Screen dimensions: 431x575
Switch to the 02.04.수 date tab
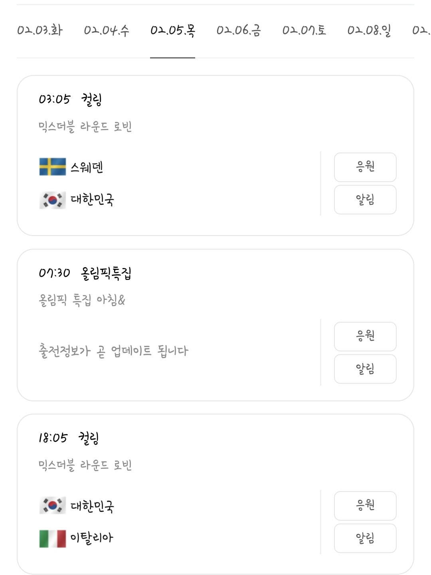(x=107, y=30)
